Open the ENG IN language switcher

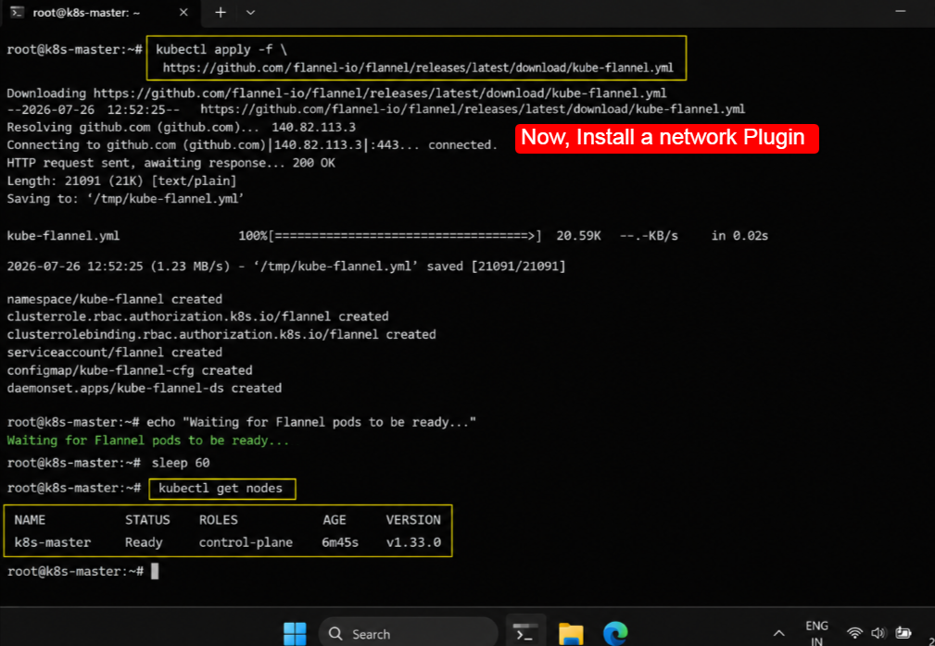(x=816, y=633)
